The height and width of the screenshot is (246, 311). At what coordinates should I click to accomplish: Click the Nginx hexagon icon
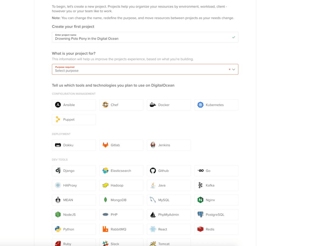(x=200, y=200)
